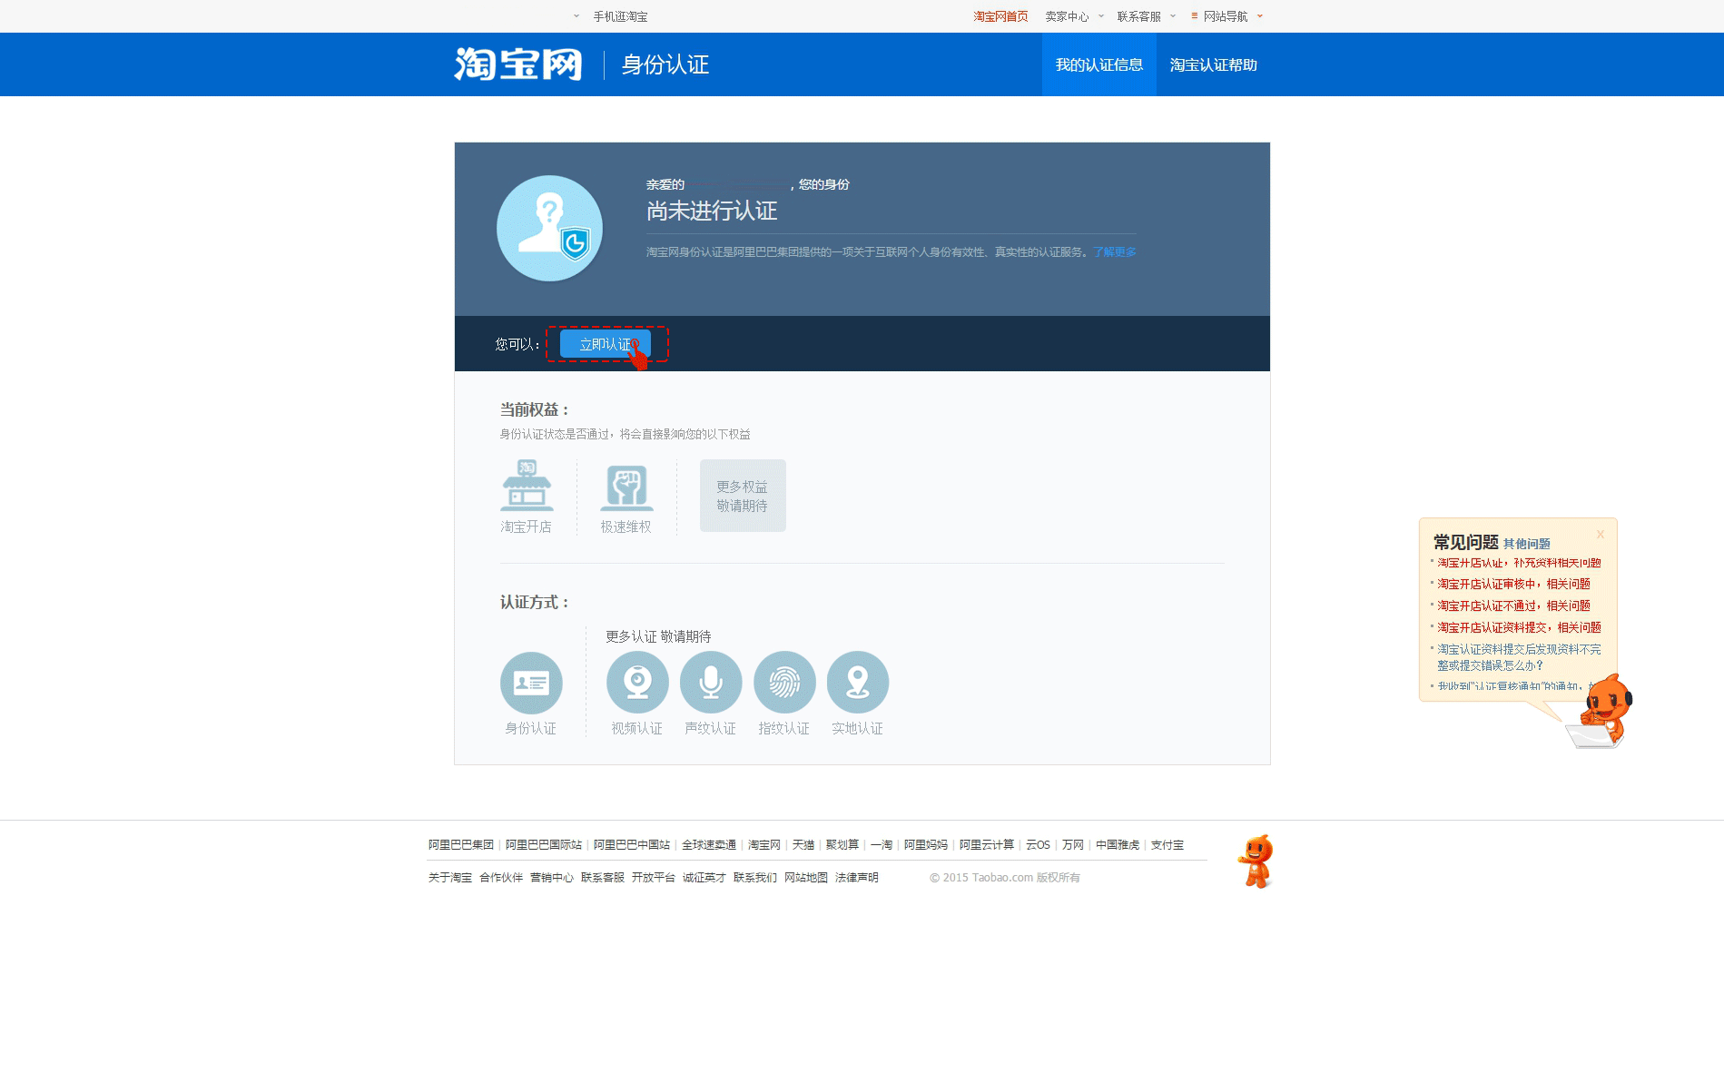
Task: Click the 立即认证 button
Action: click(606, 344)
